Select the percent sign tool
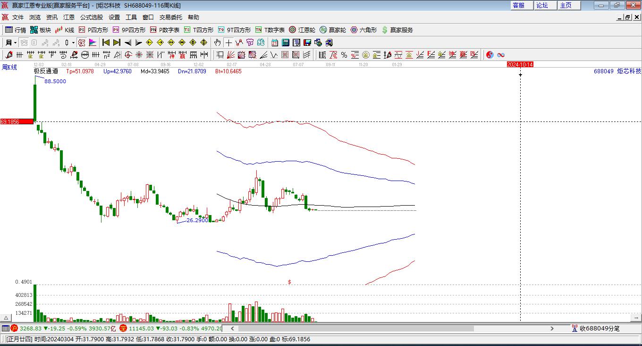The width and height of the screenshot is (642, 346). click(344, 55)
